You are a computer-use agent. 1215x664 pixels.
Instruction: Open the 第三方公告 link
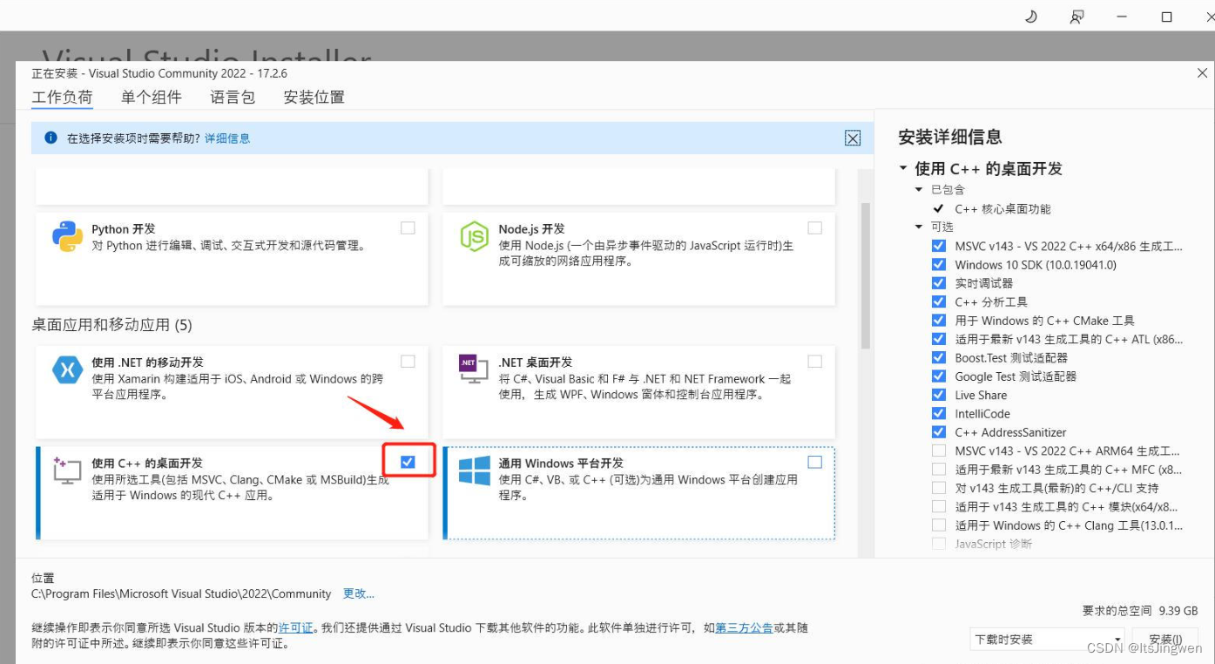click(x=744, y=627)
